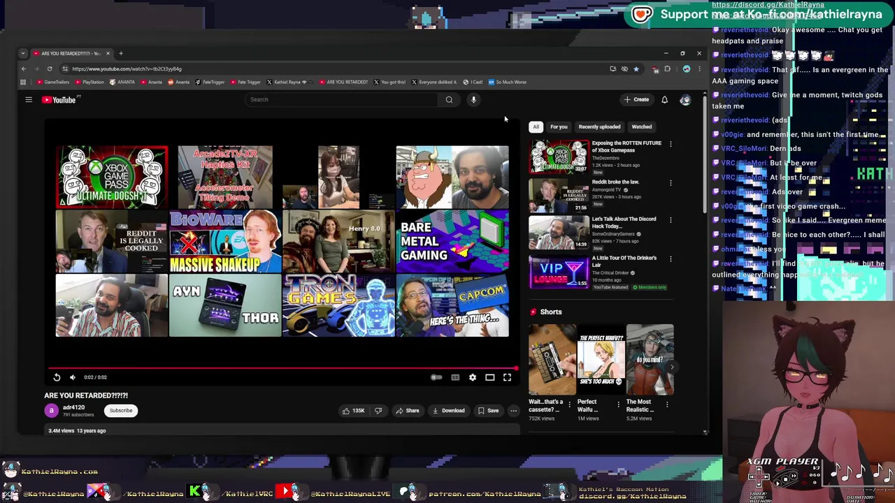Dislike the video
Image resolution: width=895 pixels, height=503 pixels.
pos(378,411)
